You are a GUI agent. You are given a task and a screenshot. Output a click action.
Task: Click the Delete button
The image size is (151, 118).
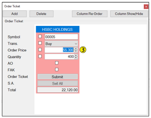(41, 14)
